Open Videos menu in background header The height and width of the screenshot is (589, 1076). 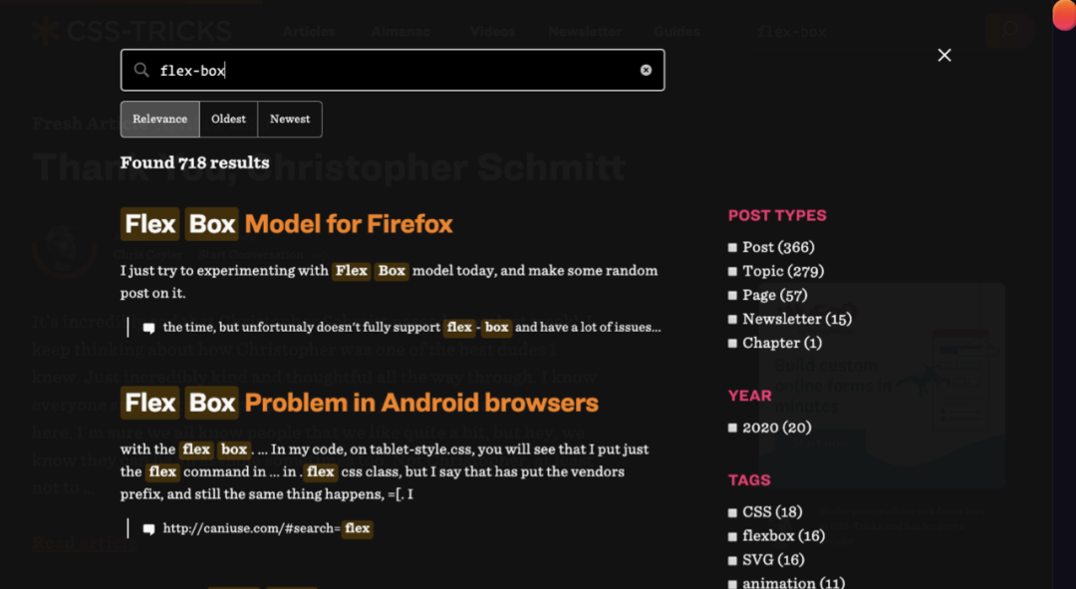coord(493,32)
